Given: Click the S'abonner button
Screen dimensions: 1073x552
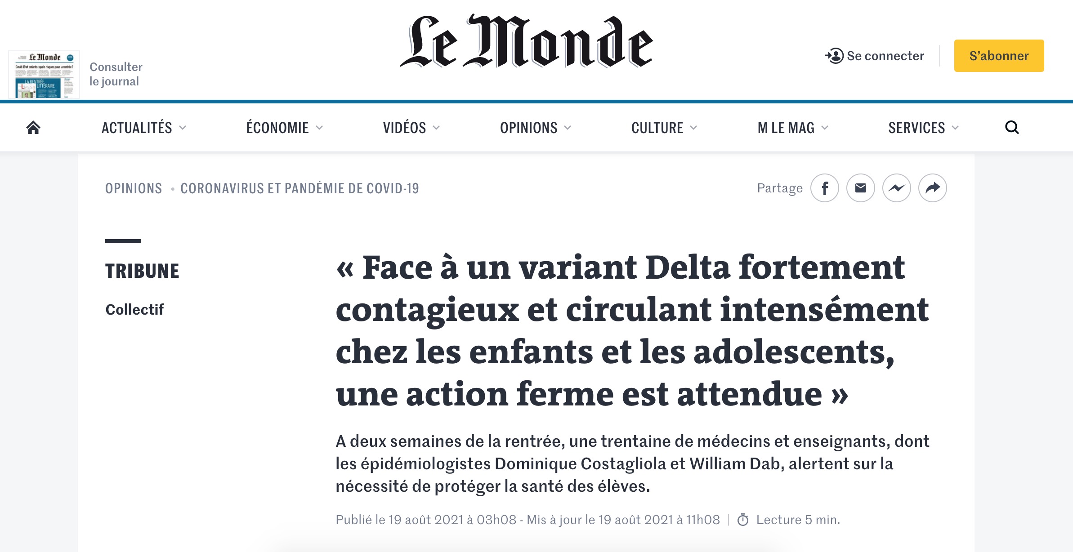Looking at the screenshot, I should pyautogui.click(x=999, y=56).
